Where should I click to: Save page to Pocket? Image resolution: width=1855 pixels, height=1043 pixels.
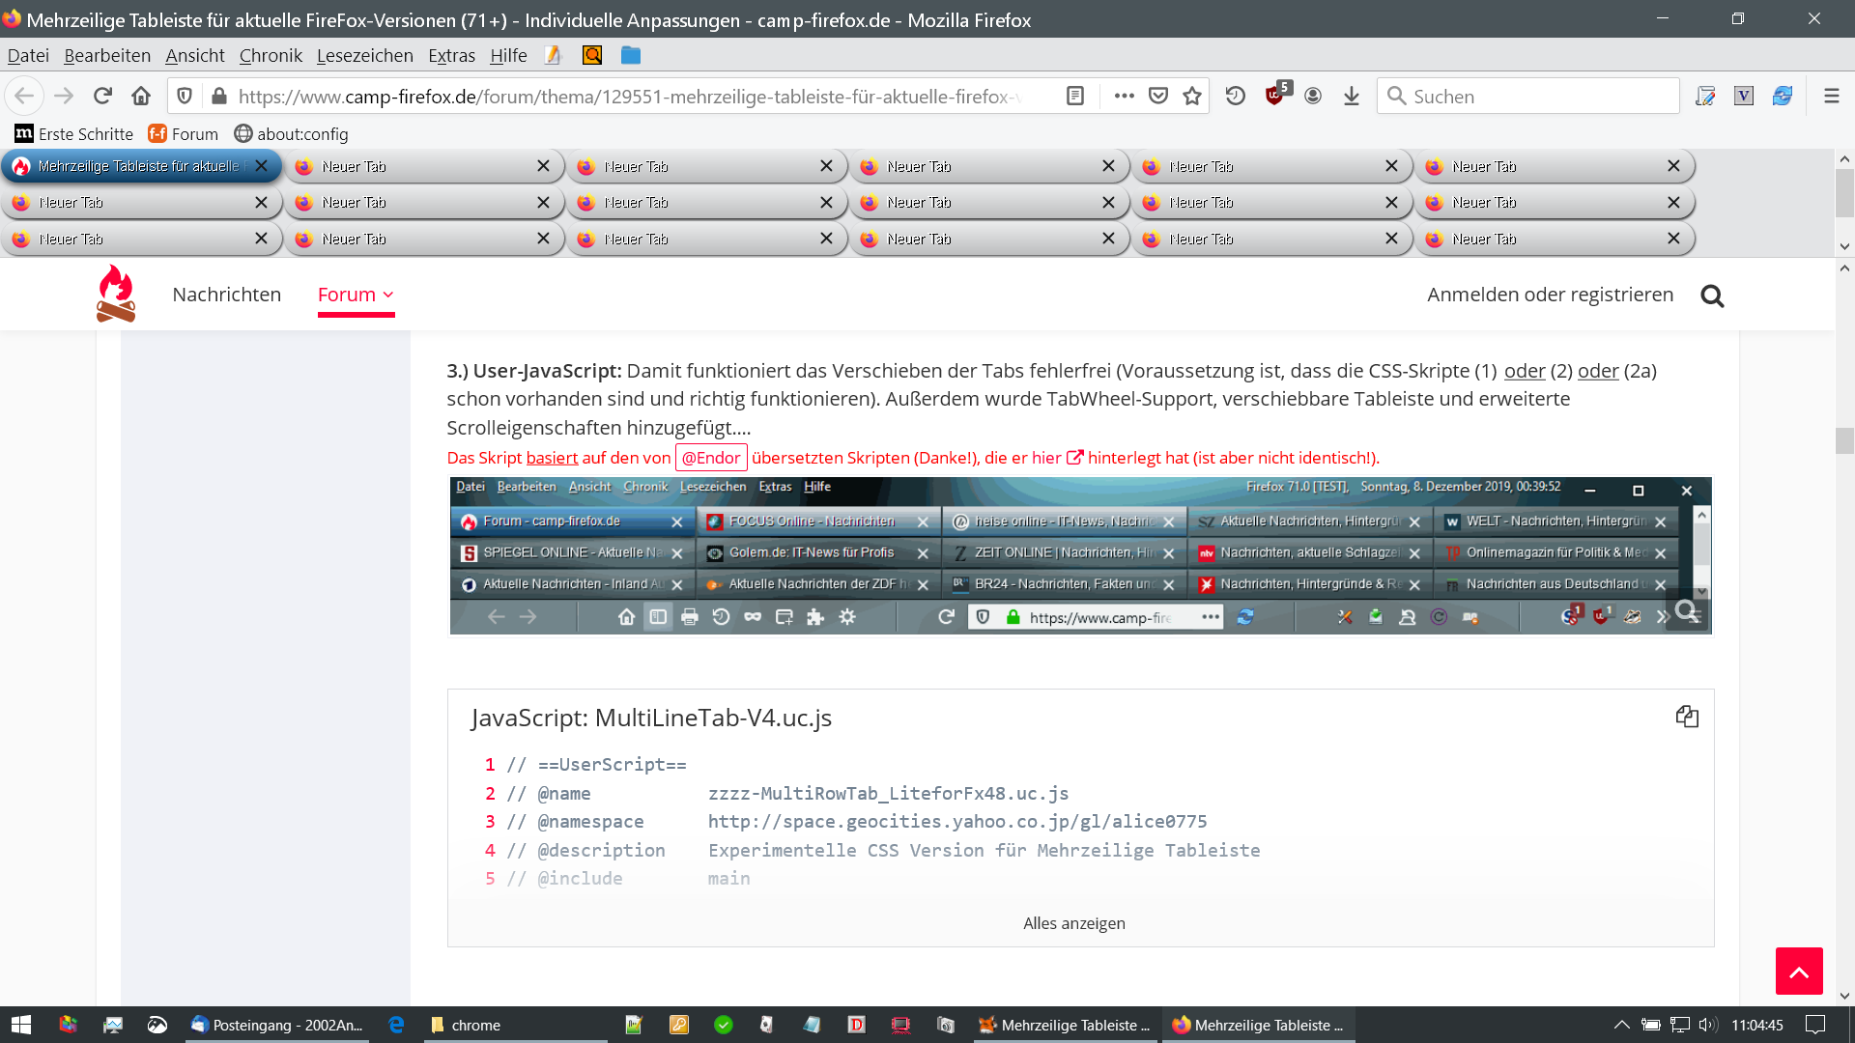[x=1158, y=96]
